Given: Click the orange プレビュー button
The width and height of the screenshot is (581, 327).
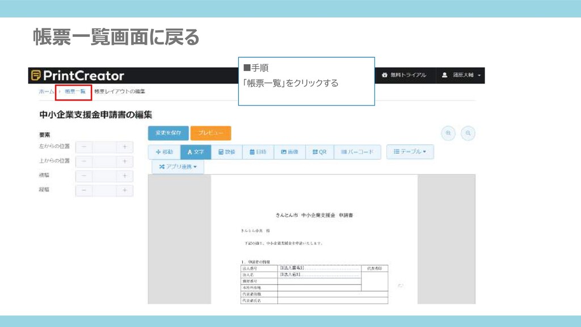Looking at the screenshot, I should [210, 133].
